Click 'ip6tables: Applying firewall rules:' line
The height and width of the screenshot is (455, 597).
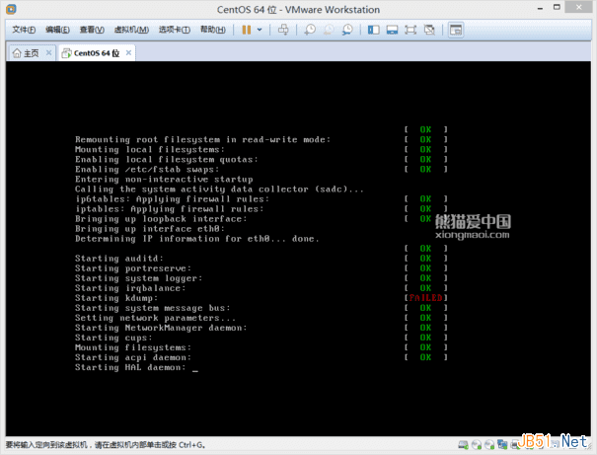point(172,199)
